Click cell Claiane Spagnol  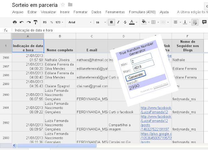coord(60,84)
